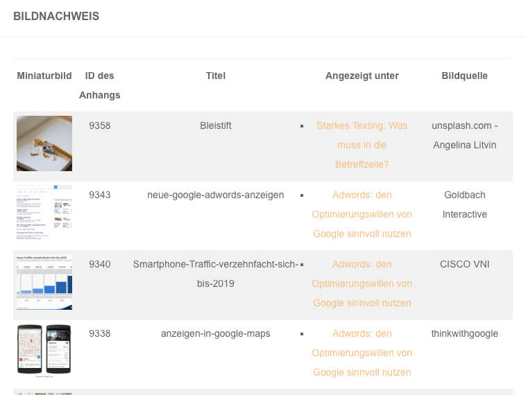Click the Miniaturbild column header

pos(44,76)
